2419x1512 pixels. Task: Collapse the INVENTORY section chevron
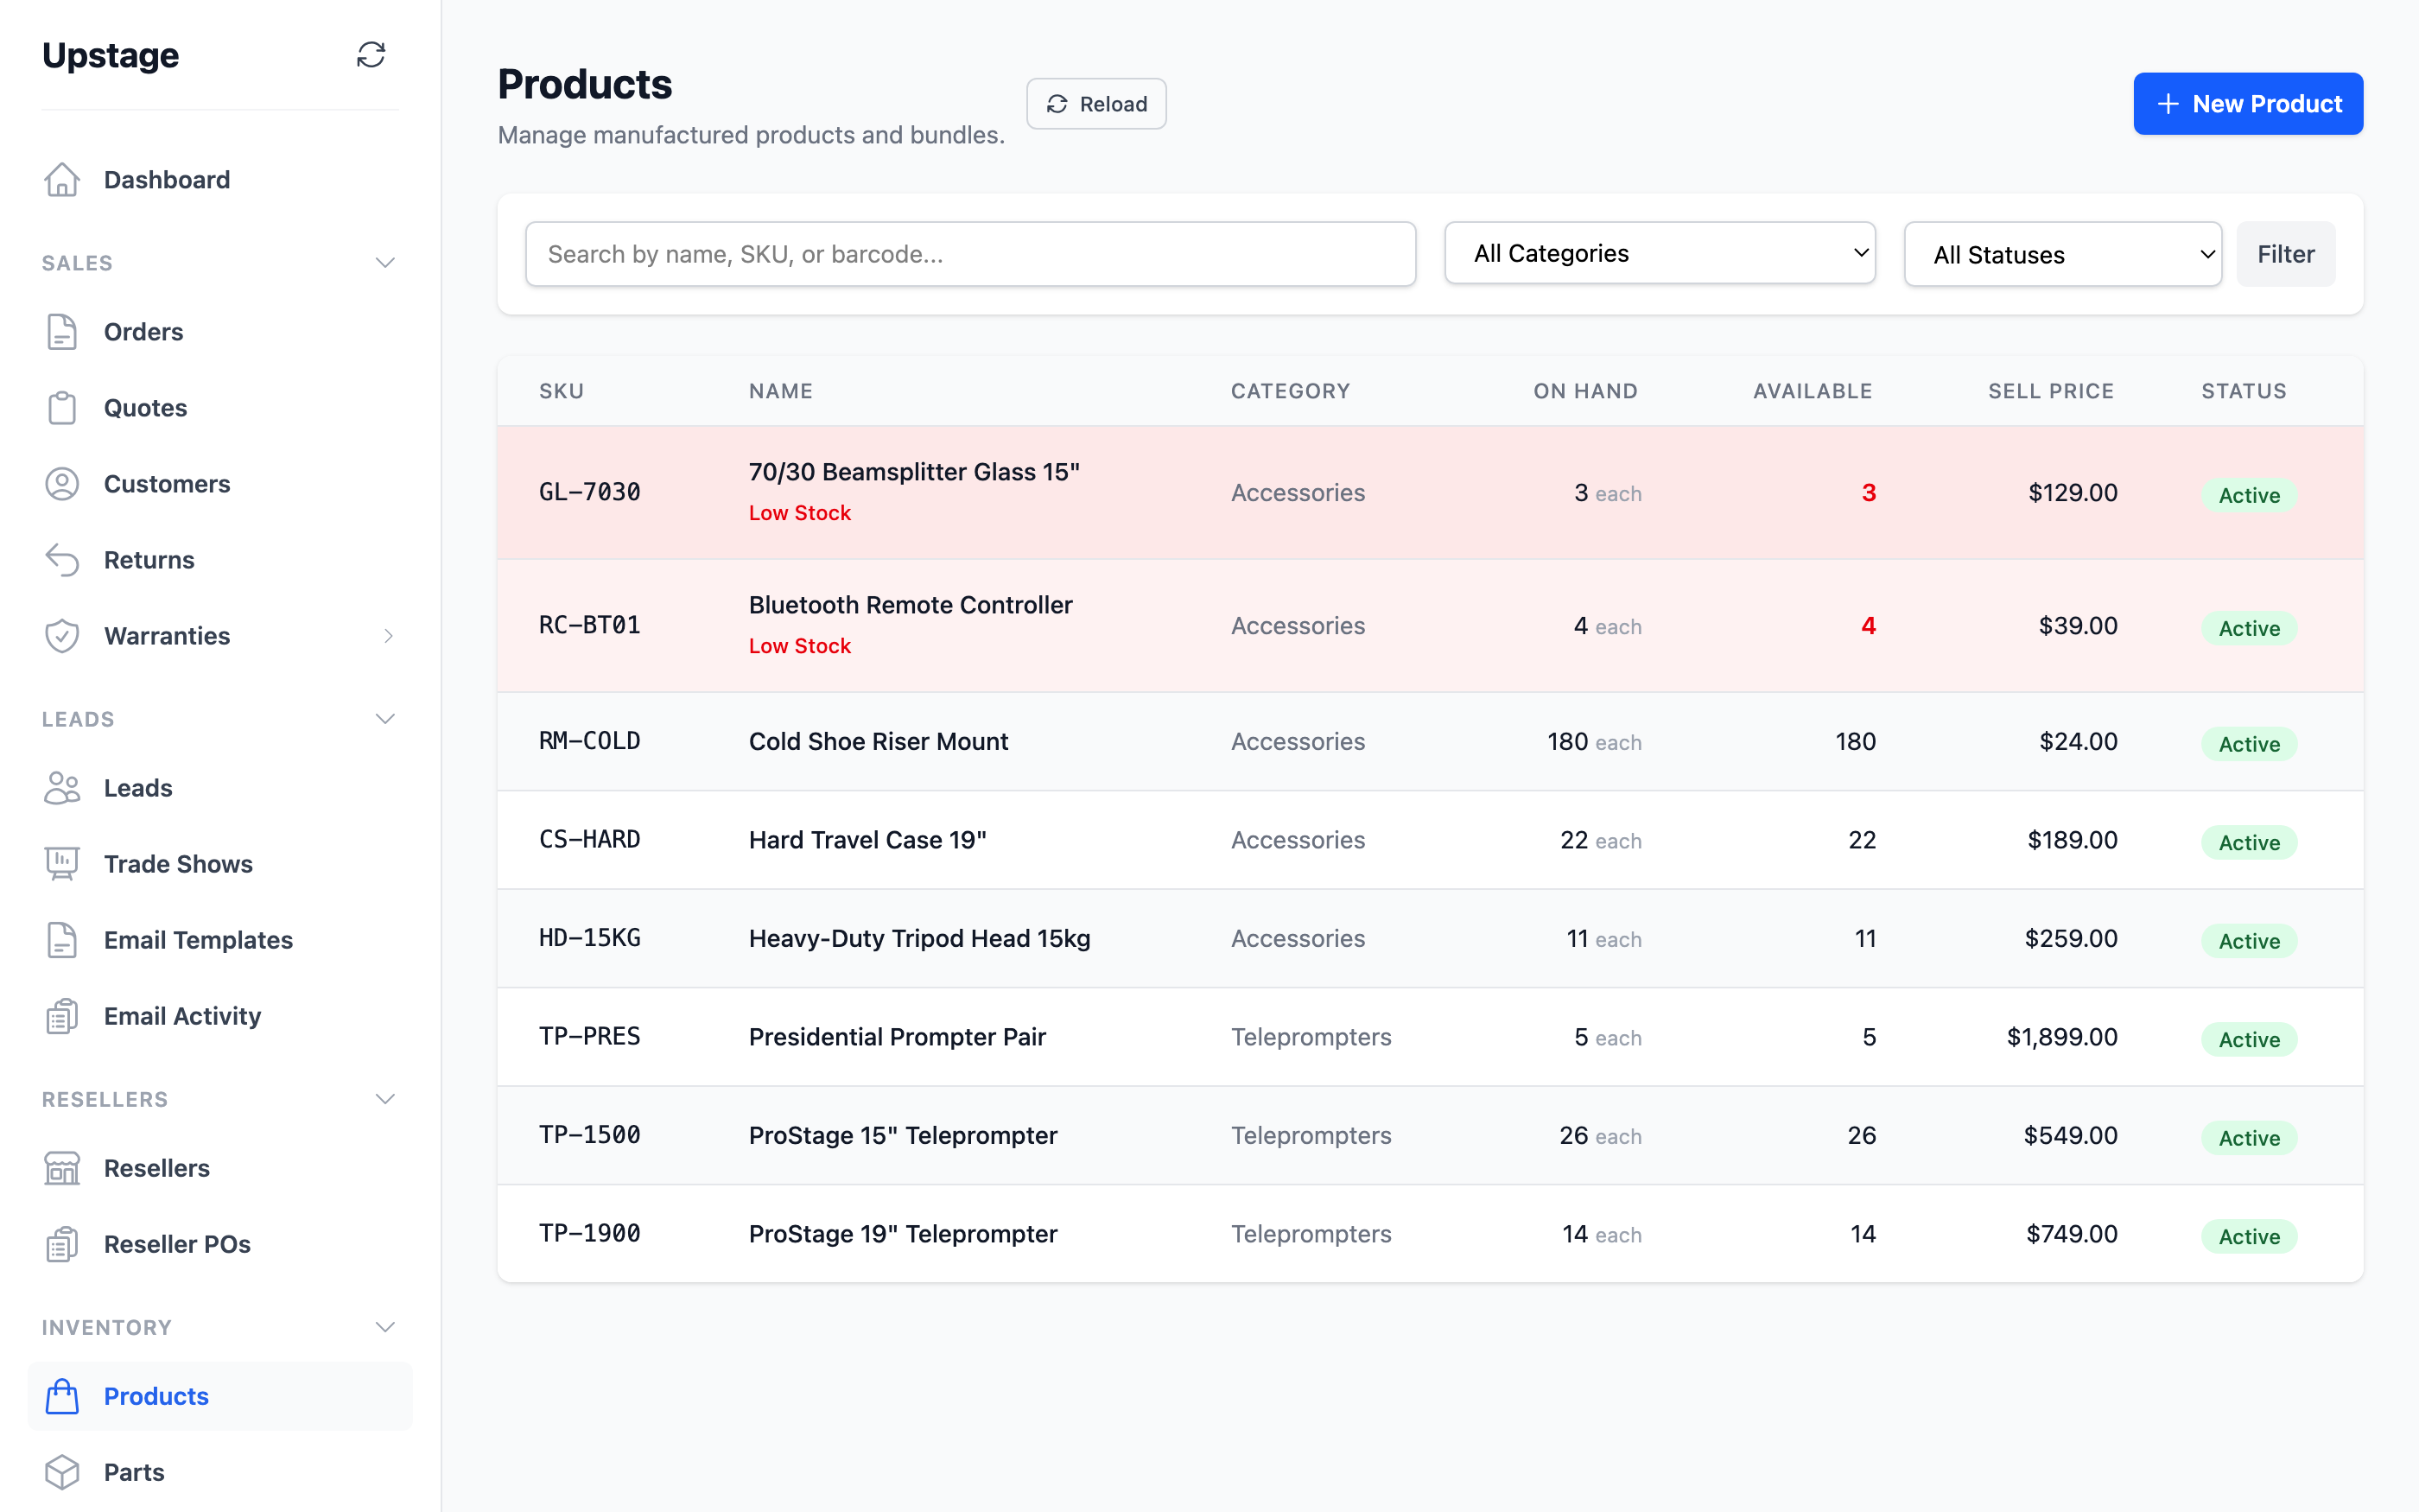pyautogui.click(x=384, y=1327)
